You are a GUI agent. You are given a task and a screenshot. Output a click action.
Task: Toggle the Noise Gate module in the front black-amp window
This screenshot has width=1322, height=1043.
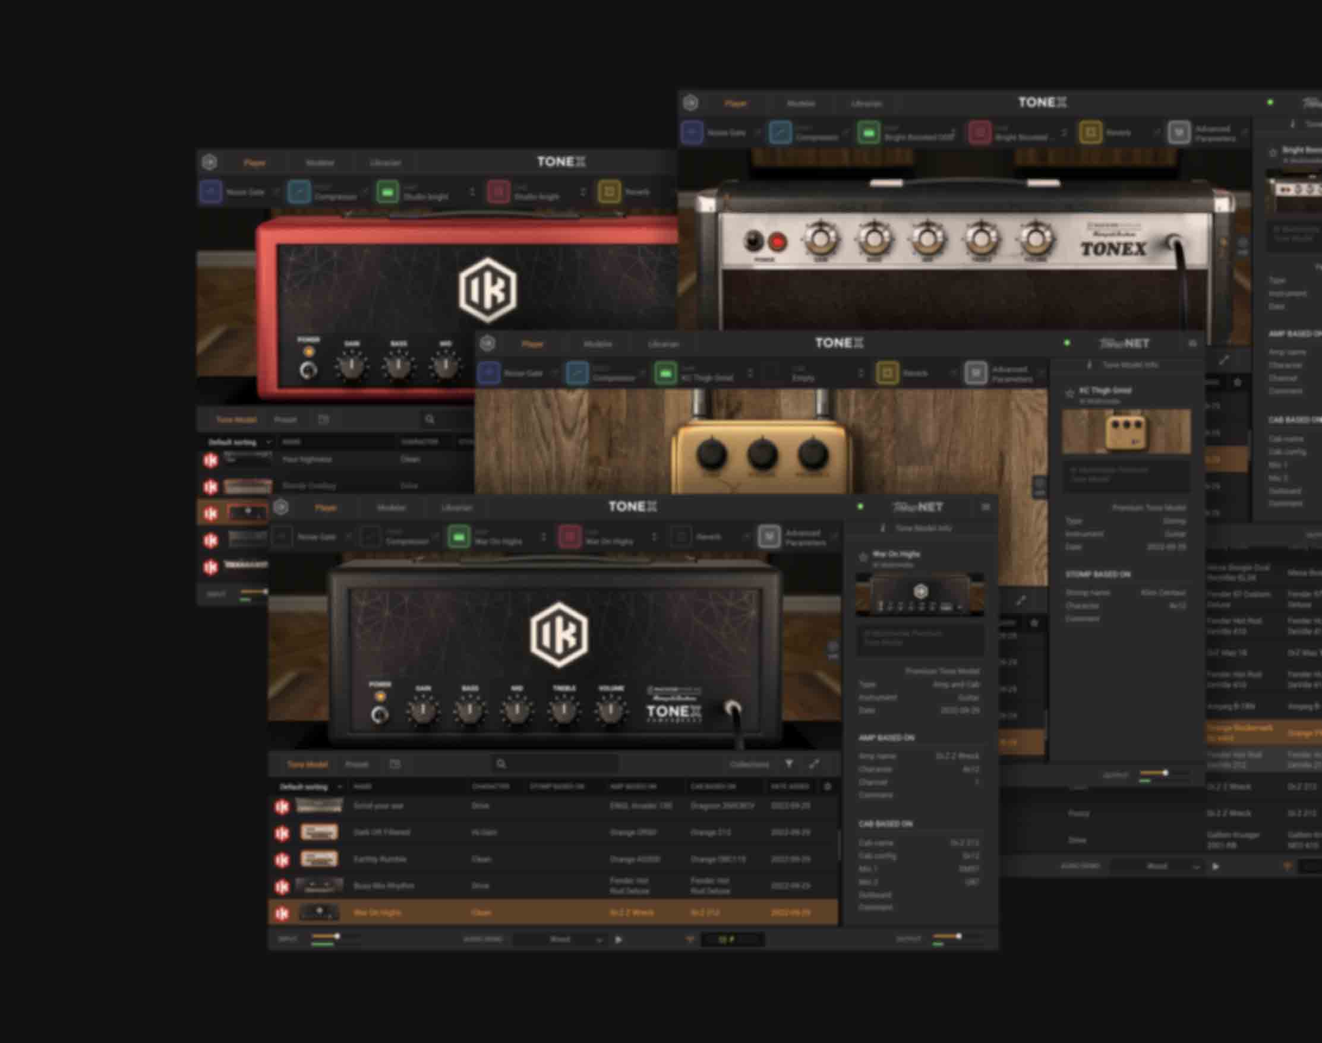[282, 537]
